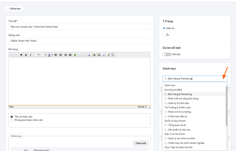Undo the last edit in the editor
This screenshot has width=236, height=151.
(11, 55)
